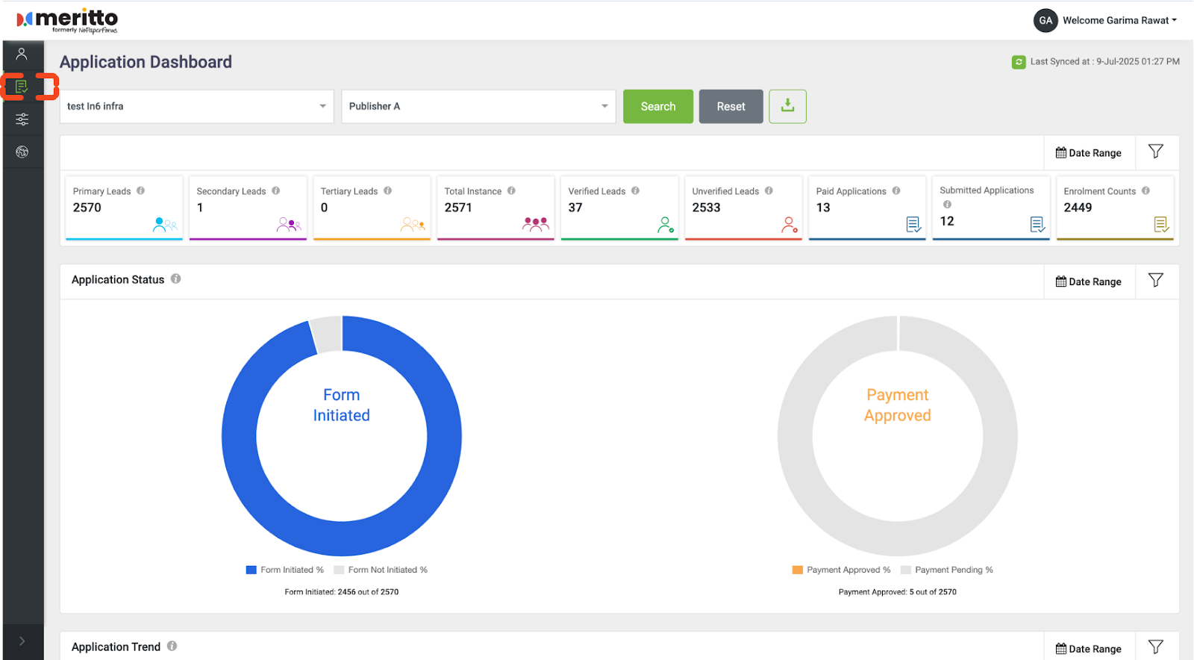Open the lead manager sidebar icon

coord(22,54)
